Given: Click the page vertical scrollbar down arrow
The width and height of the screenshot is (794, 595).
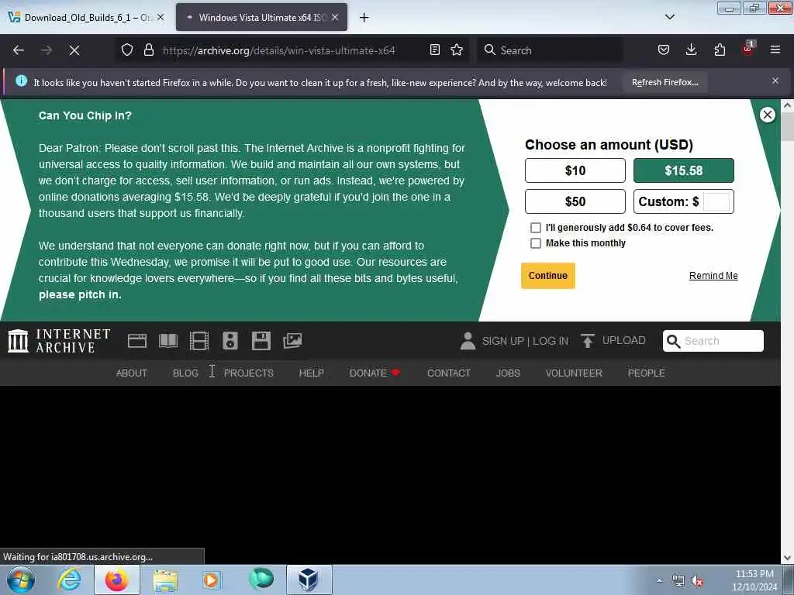Looking at the screenshot, I should 787,558.
